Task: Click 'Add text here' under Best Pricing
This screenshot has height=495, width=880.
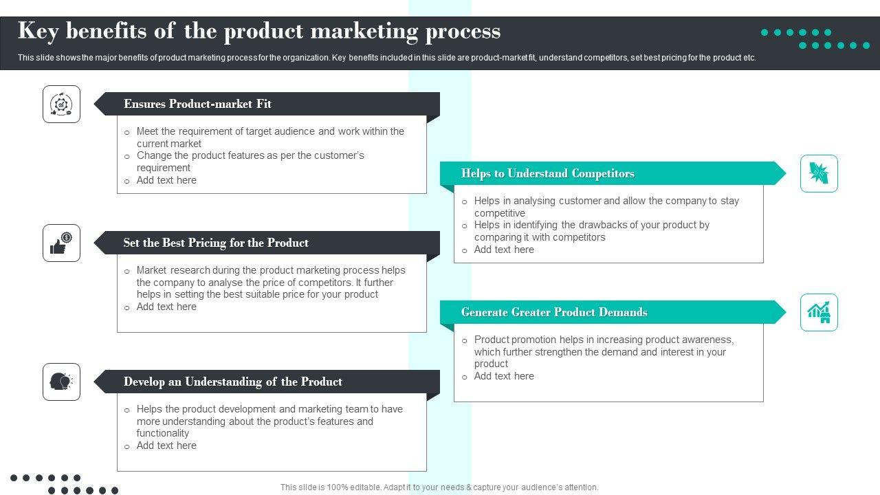Action: click(x=166, y=307)
